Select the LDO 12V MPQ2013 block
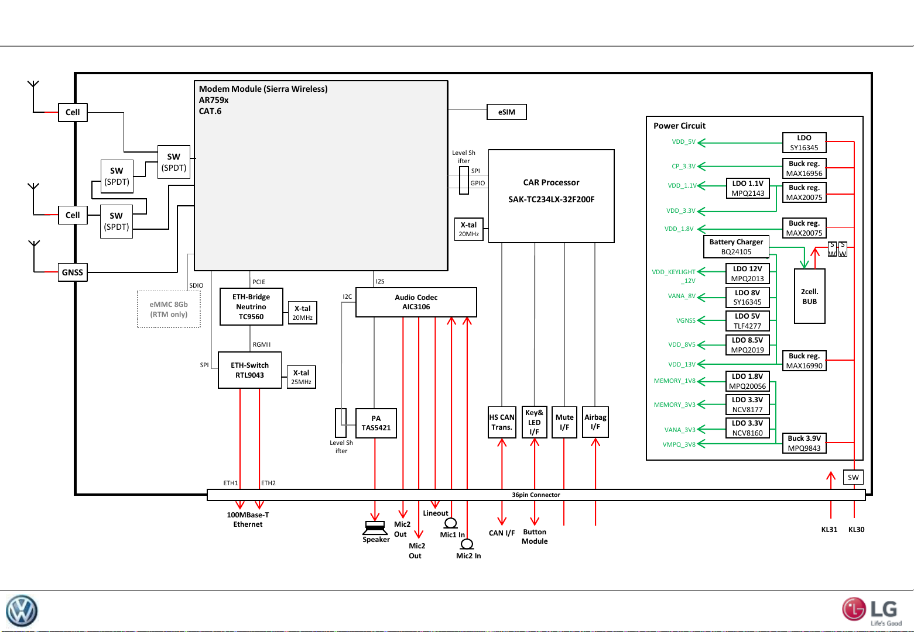The width and height of the screenshot is (914, 632). 748,274
